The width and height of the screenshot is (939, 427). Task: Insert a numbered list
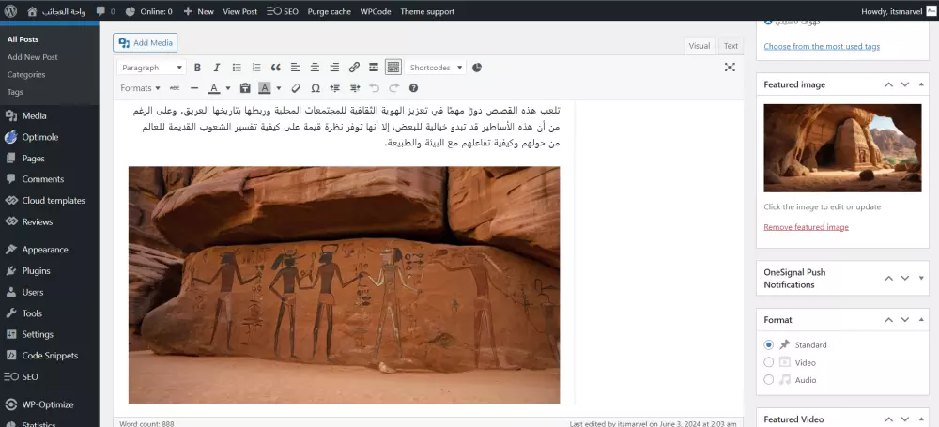tap(256, 68)
